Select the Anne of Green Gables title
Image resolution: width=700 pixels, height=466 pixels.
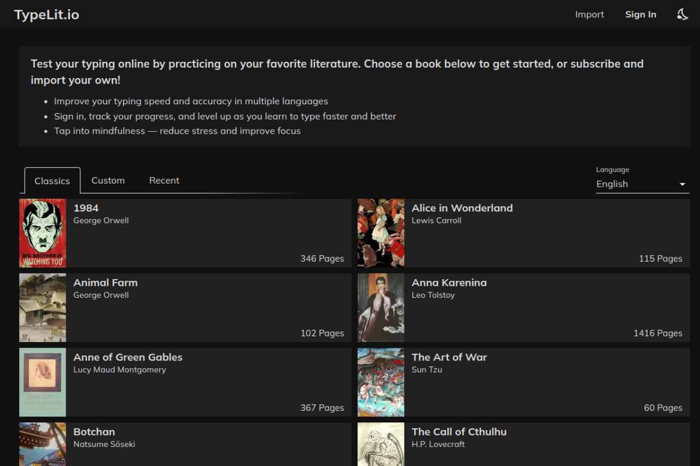(x=128, y=357)
